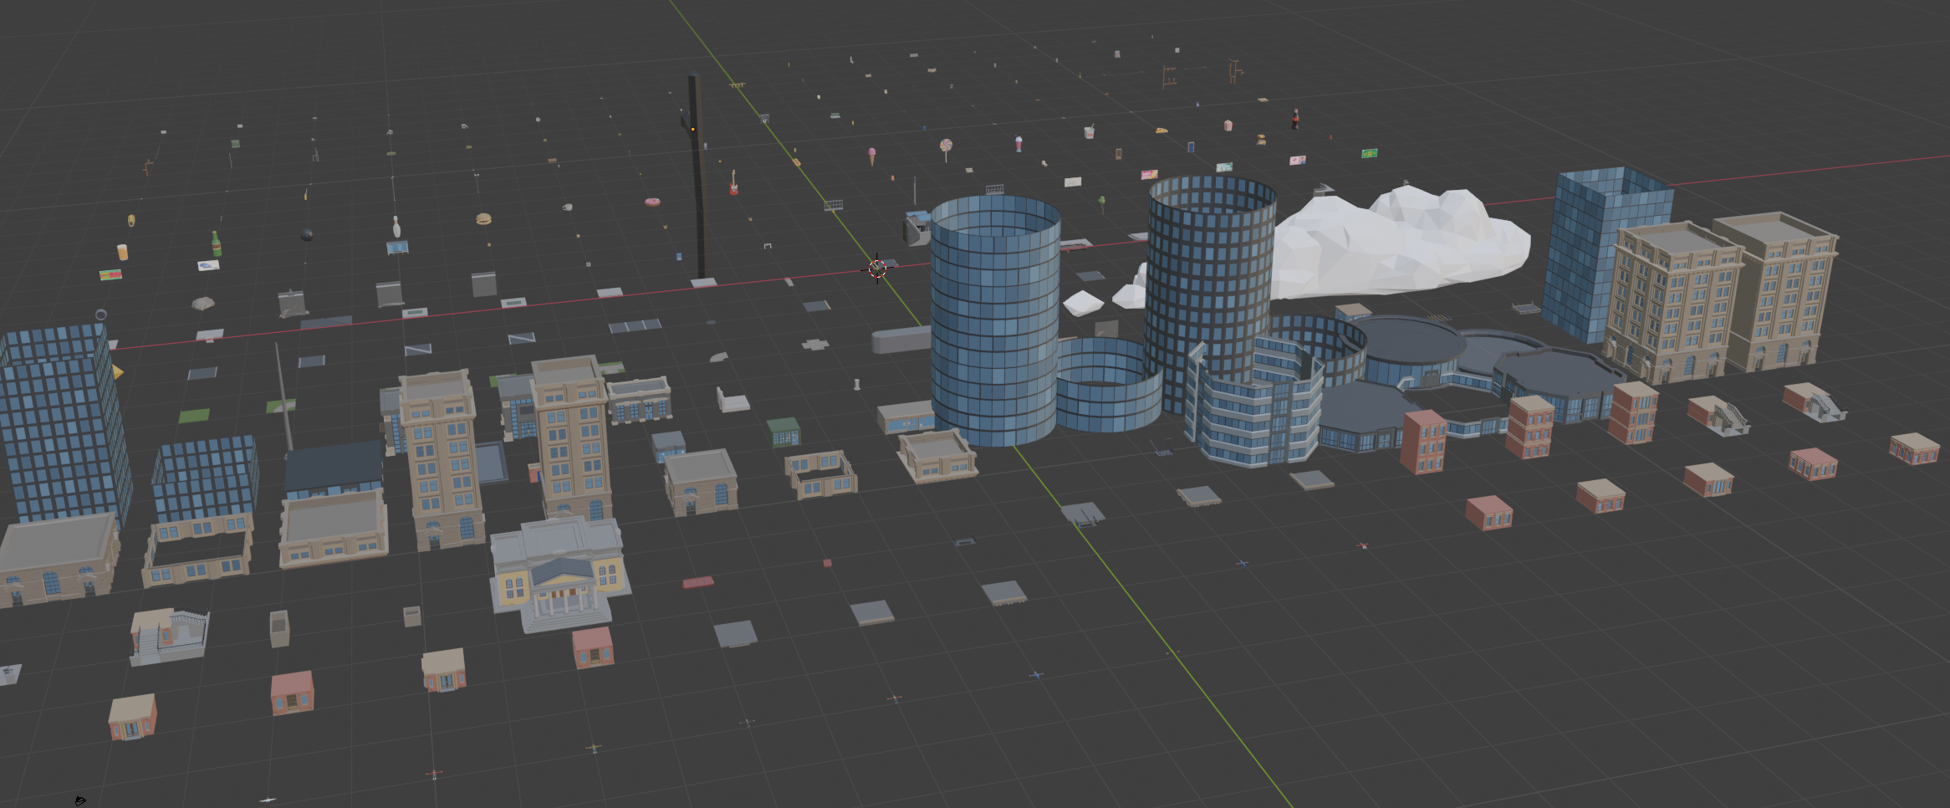Select the blue bus stop shelter
Screen dimensions: 1950x808
397,248
